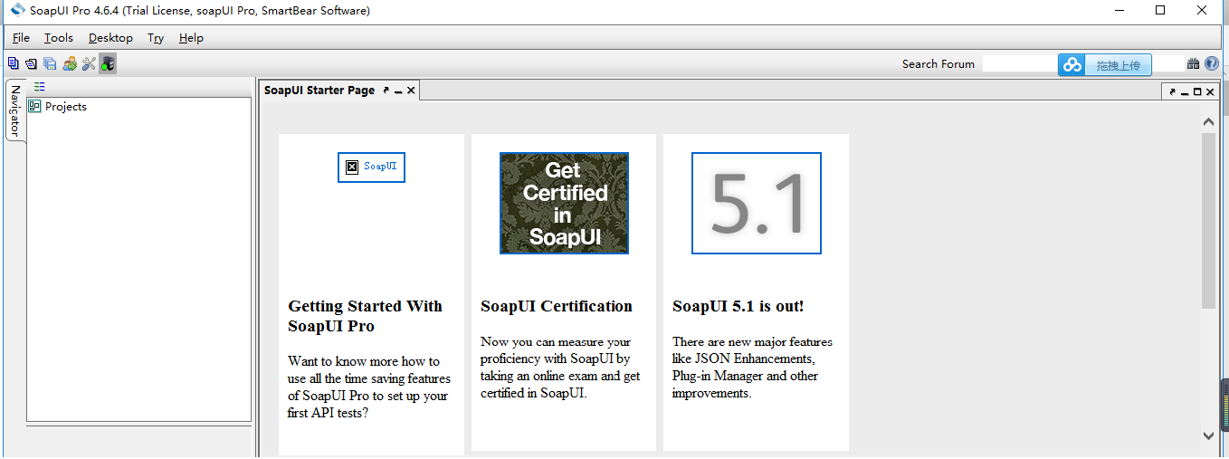Image resolution: width=1229 pixels, height=459 pixels.
Task: Click the Save All Projects icon
Action: click(50, 63)
